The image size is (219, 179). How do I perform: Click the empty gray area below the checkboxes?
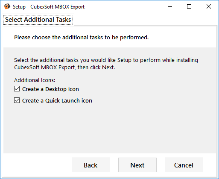(110, 128)
